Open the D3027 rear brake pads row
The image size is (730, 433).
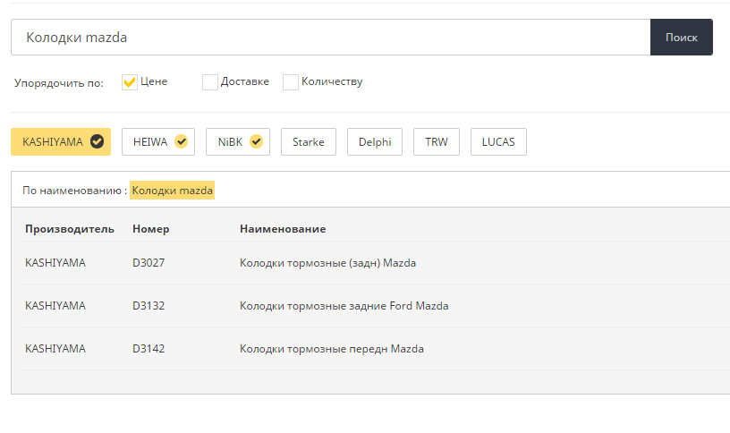tap(375, 263)
